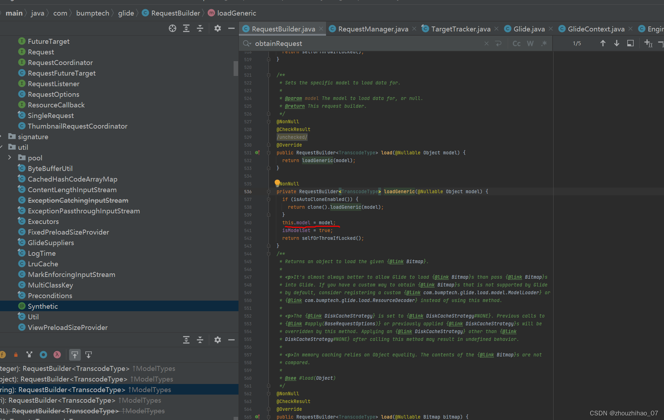Click Expand All in structure panel
Viewport: 664px width, 420px height.
(x=186, y=340)
